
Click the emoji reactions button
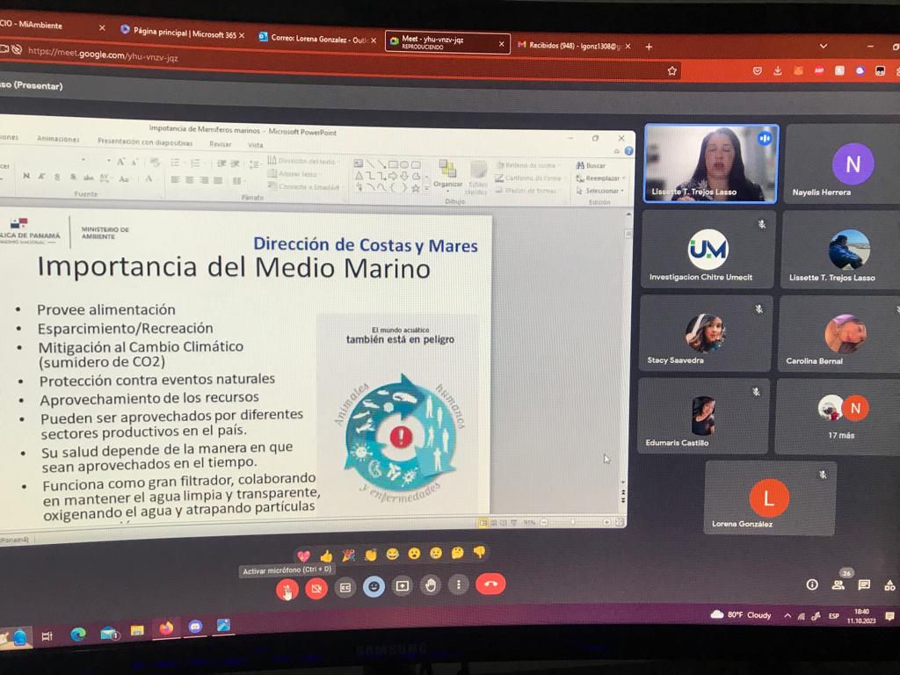pyautogui.click(x=374, y=586)
